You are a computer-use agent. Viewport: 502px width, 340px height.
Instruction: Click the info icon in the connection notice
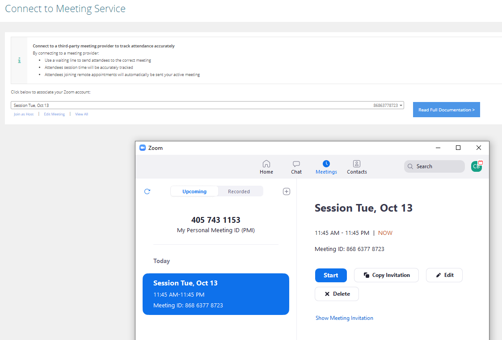pyautogui.click(x=19, y=60)
